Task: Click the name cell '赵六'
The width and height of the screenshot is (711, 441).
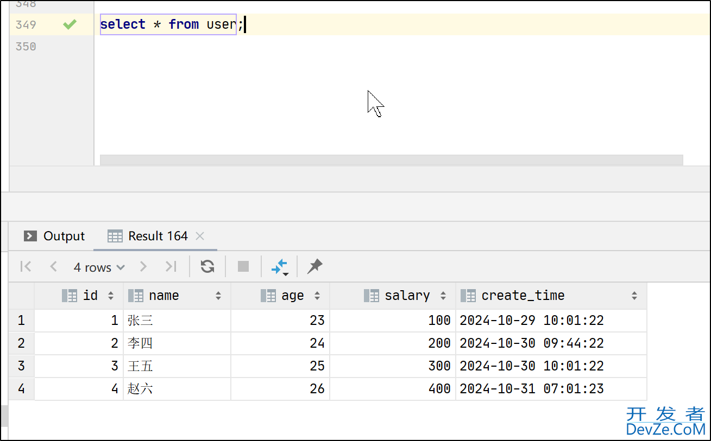Action: click(177, 389)
